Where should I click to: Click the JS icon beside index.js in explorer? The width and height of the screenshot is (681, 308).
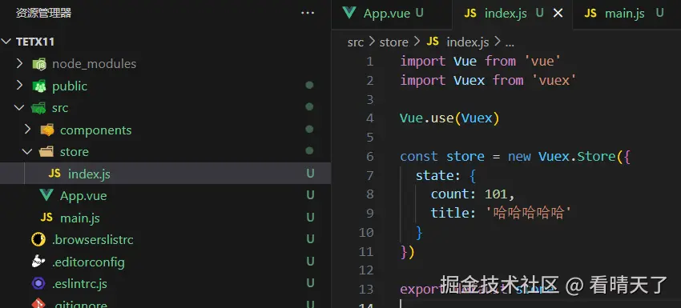(x=54, y=174)
